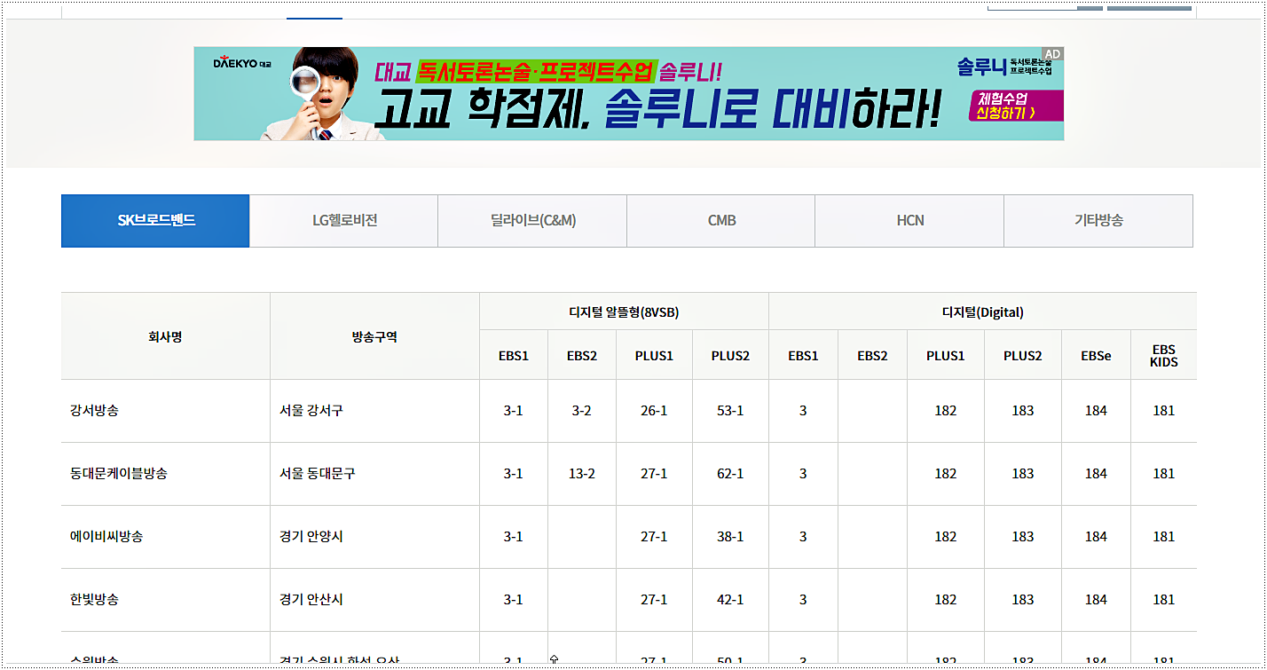Open the Daekyo 솔루니 banner advertisement

pyautogui.click(x=628, y=93)
